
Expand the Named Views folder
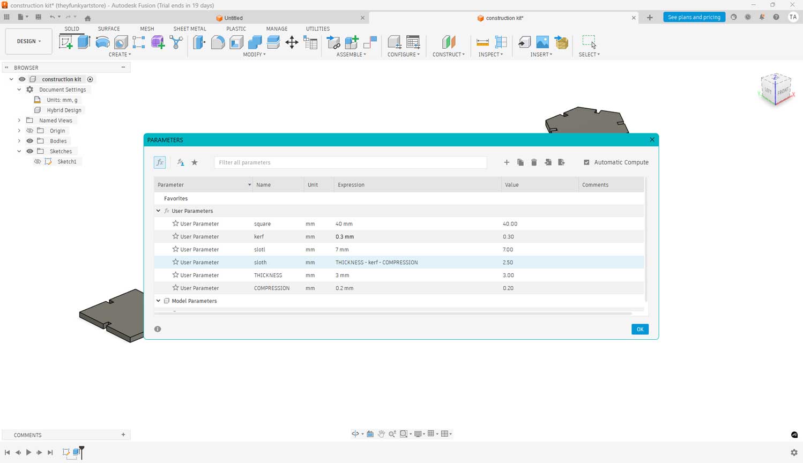click(x=19, y=121)
